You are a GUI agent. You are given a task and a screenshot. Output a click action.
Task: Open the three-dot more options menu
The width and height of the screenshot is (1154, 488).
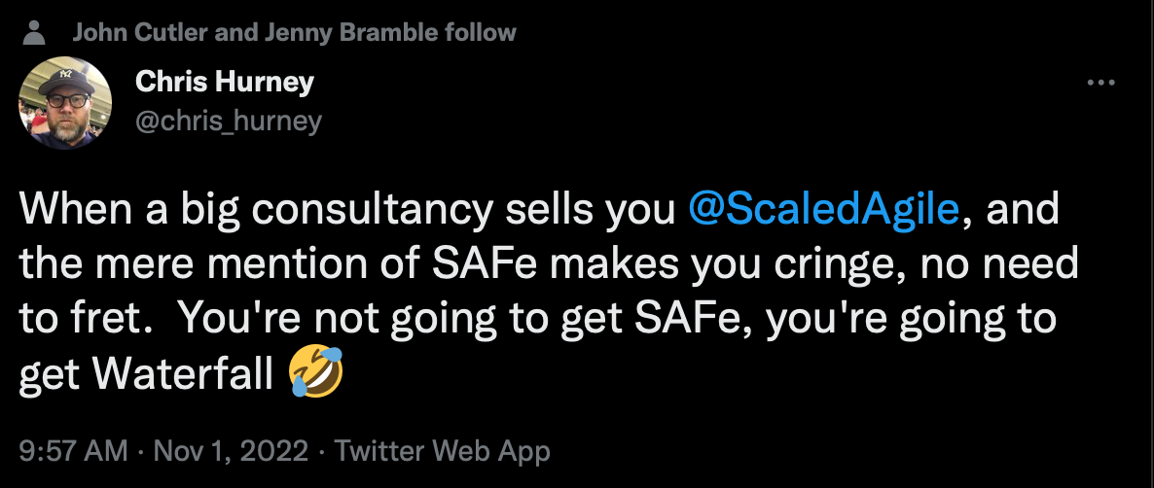[1100, 84]
